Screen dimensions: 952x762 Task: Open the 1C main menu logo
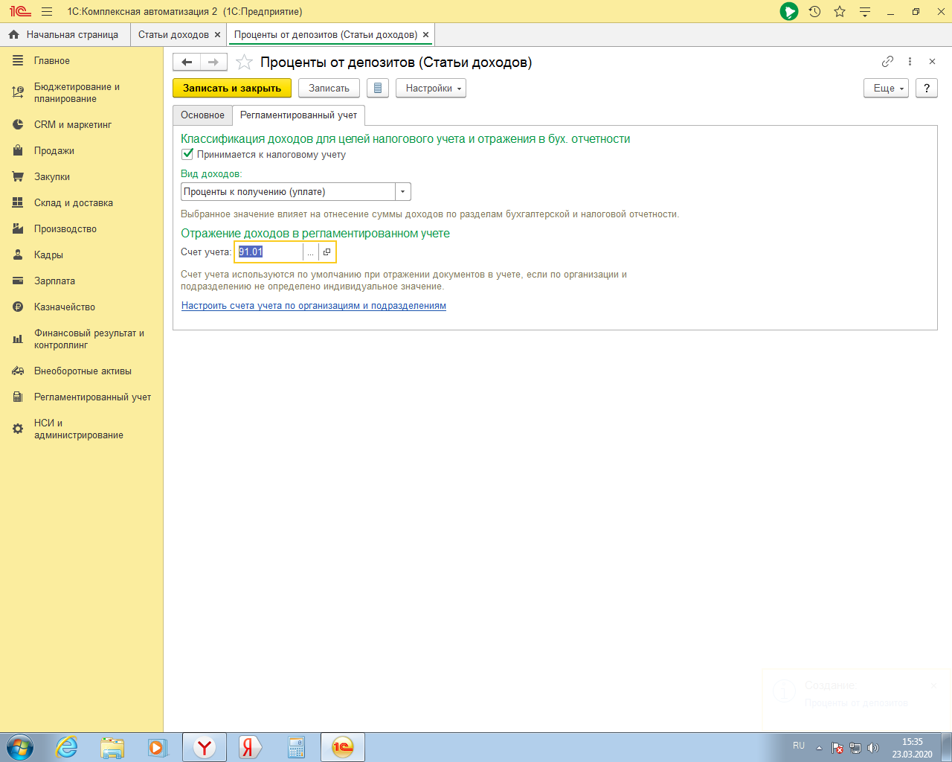point(20,11)
